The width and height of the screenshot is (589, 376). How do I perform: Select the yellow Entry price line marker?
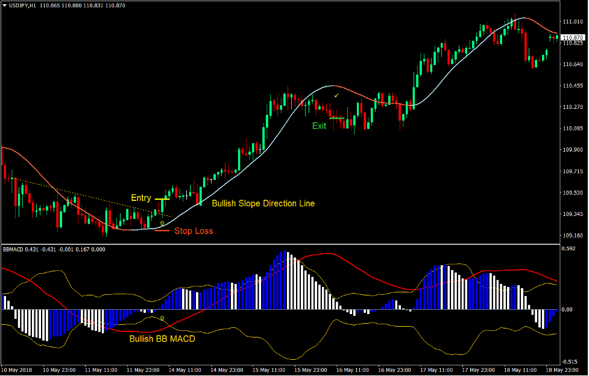162,199
